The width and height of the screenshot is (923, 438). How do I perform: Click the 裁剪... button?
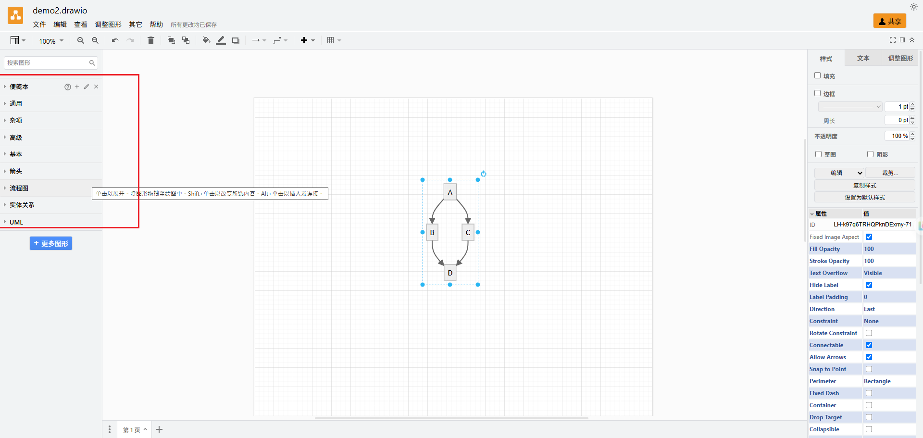(x=890, y=173)
